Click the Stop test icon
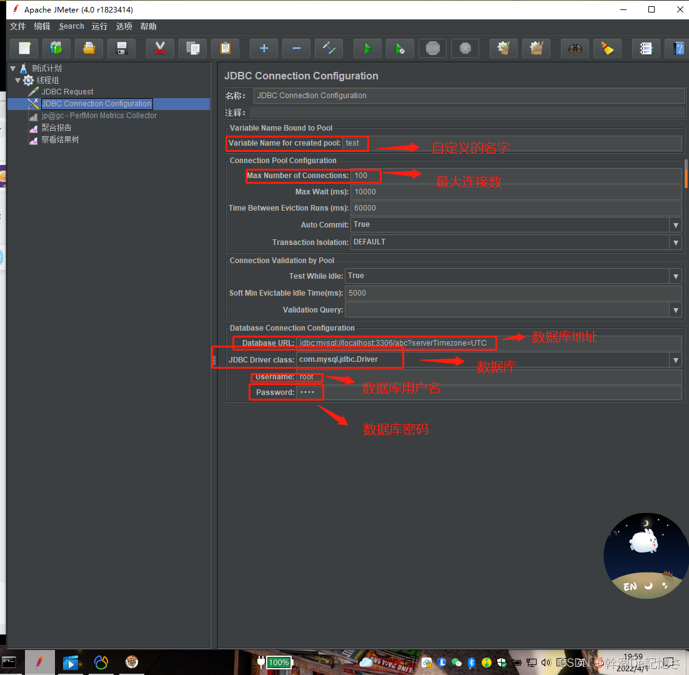The width and height of the screenshot is (689, 675). (432, 48)
